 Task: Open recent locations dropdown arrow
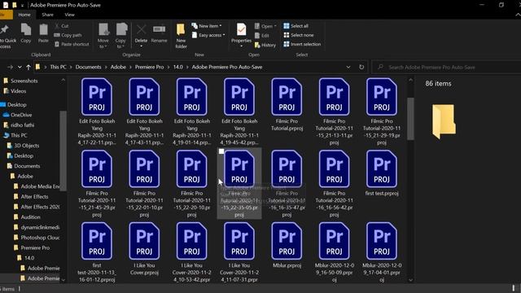click(20, 67)
